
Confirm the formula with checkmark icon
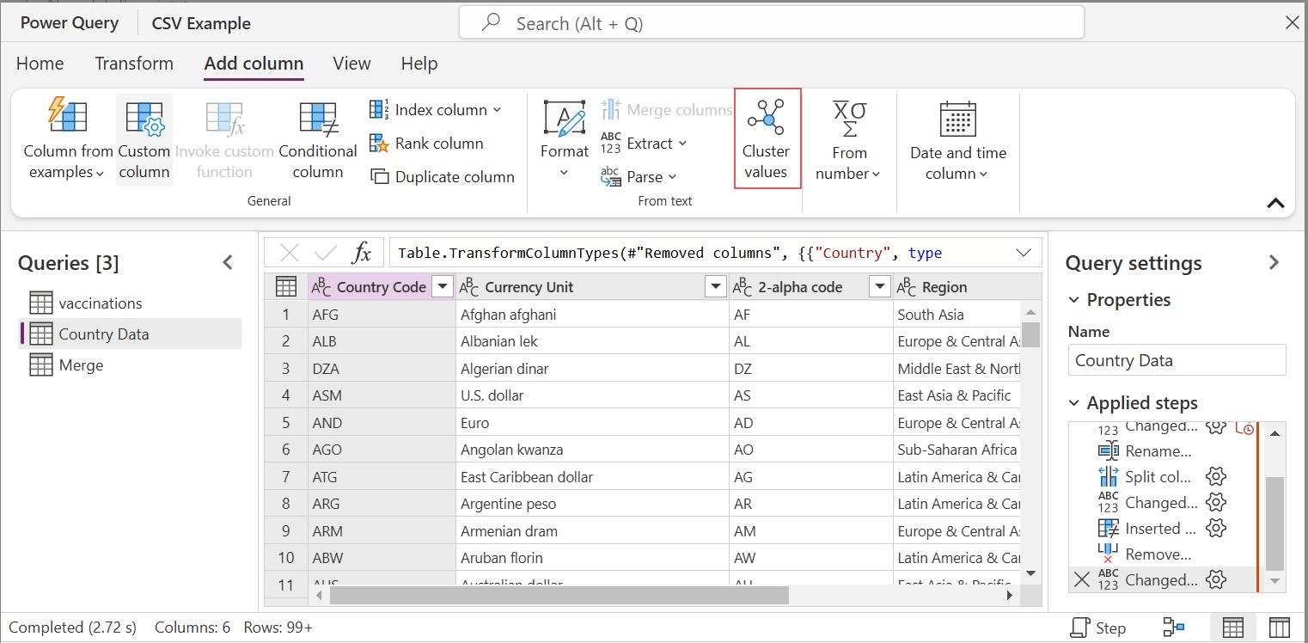tap(326, 253)
